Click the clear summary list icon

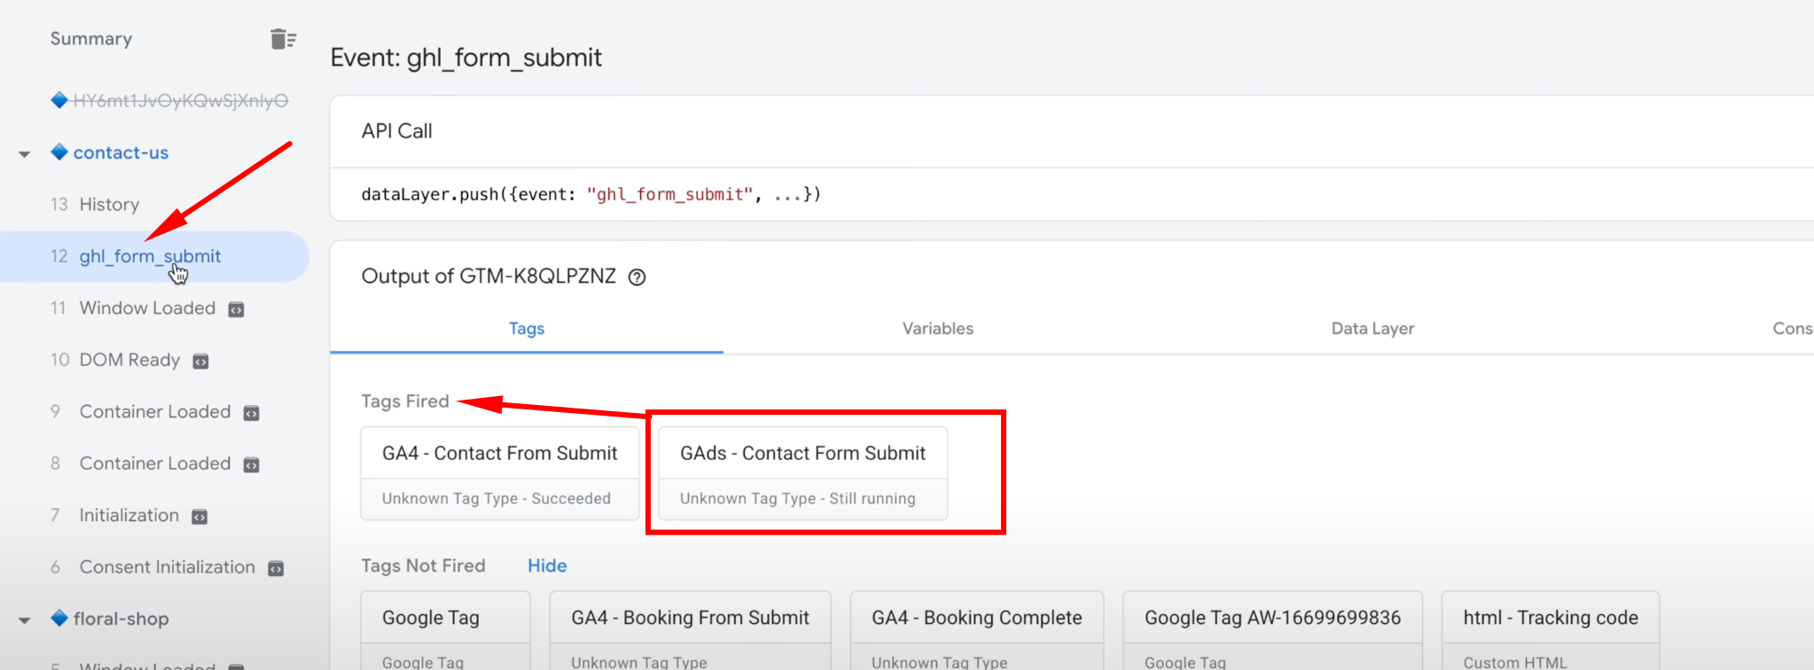[x=283, y=39]
